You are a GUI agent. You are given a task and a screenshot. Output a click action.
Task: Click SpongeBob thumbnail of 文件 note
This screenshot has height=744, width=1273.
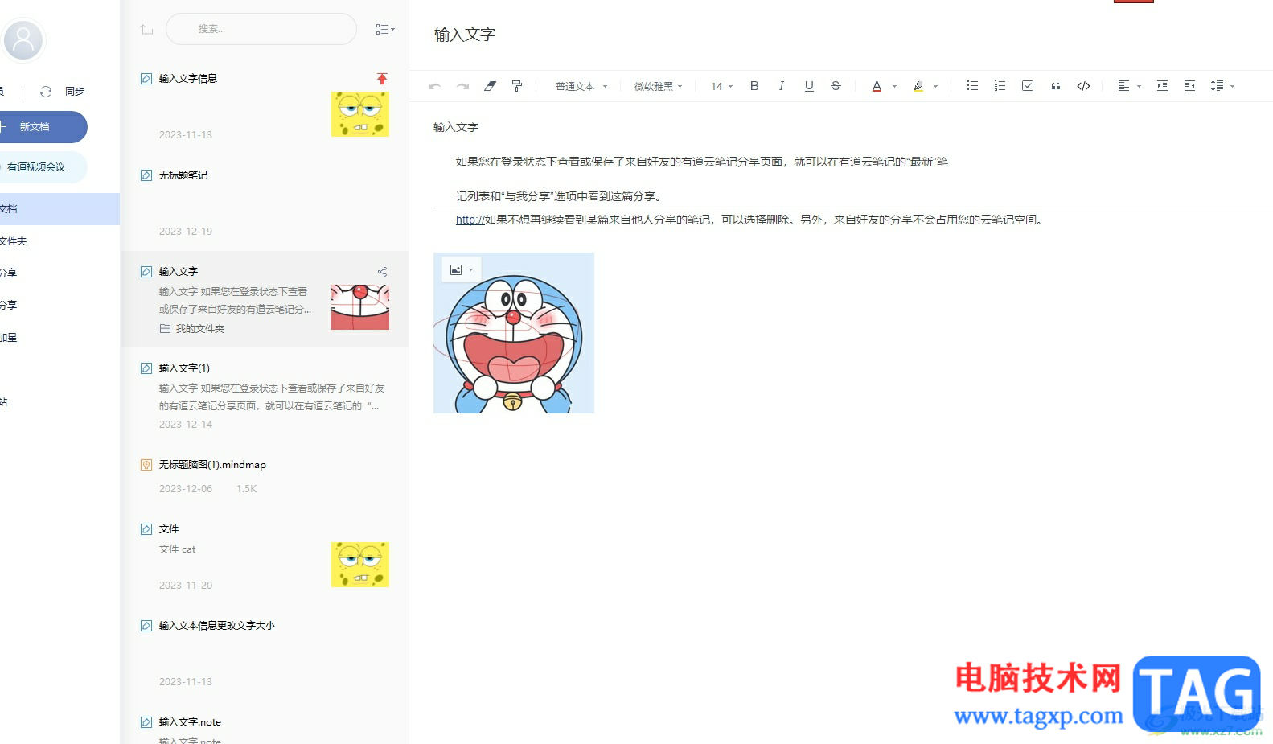click(360, 565)
